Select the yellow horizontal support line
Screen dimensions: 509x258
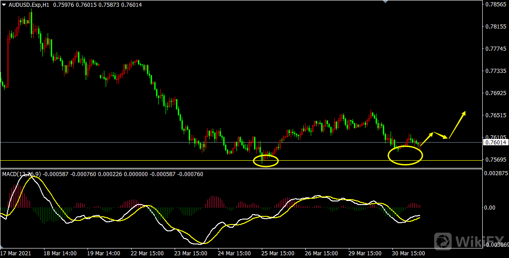[x=136, y=160]
